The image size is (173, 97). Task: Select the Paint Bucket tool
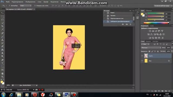click(2, 50)
